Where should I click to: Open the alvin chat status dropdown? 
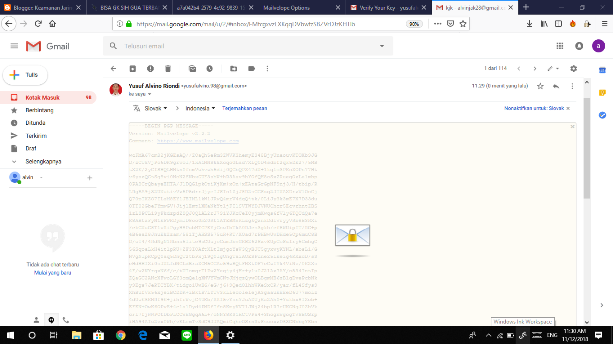[41, 178]
